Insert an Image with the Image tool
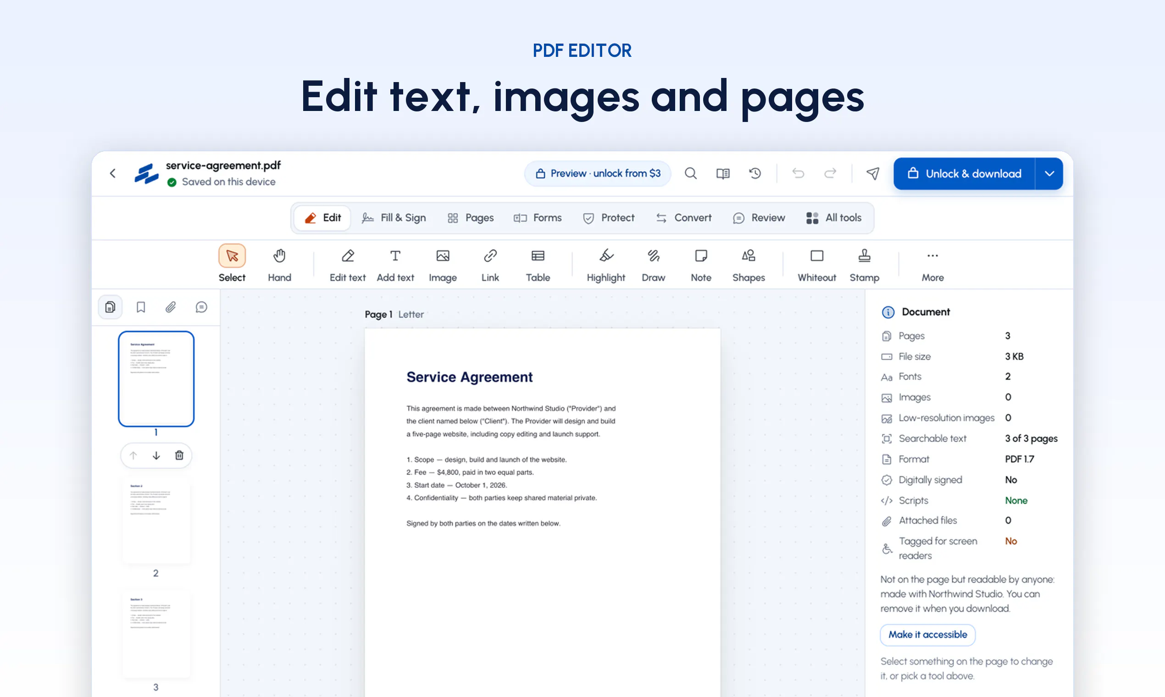The image size is (1165, 697). pyautogui.click(x=443, y=265)
